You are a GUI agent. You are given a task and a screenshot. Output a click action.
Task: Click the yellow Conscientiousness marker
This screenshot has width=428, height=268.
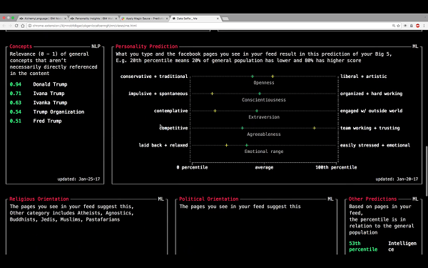point(212,94)
